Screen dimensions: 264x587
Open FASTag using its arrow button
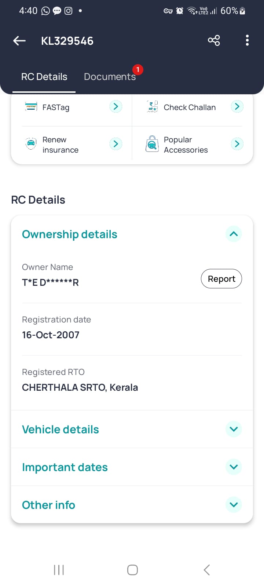pos(116,107)
